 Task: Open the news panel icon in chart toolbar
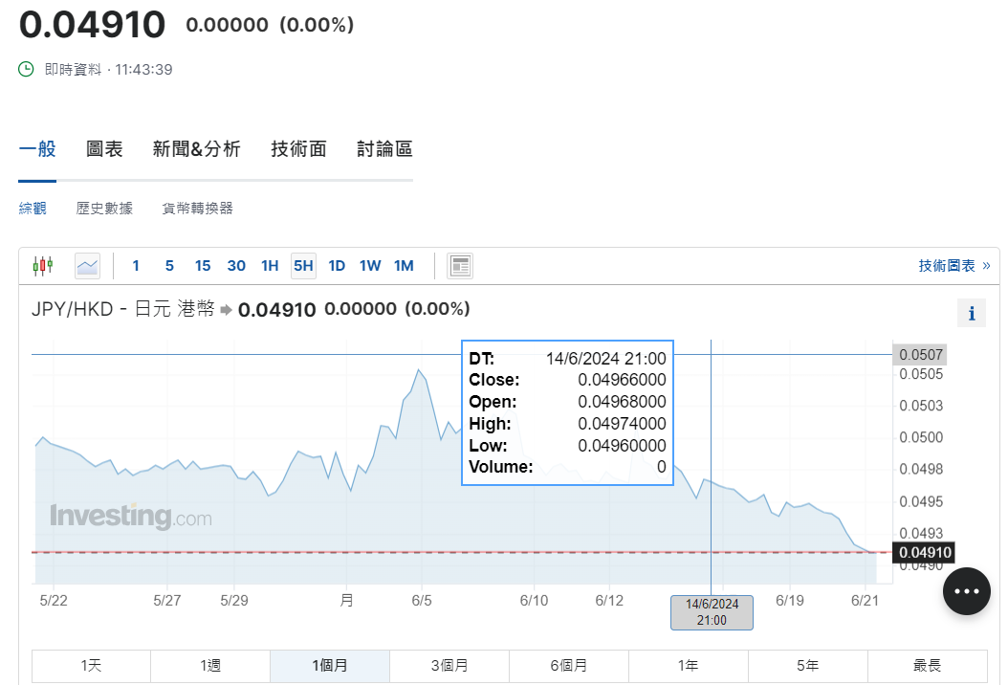[460, 266]
